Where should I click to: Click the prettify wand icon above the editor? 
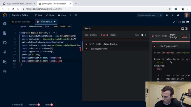pyautogui.click(x=174, y=22)
